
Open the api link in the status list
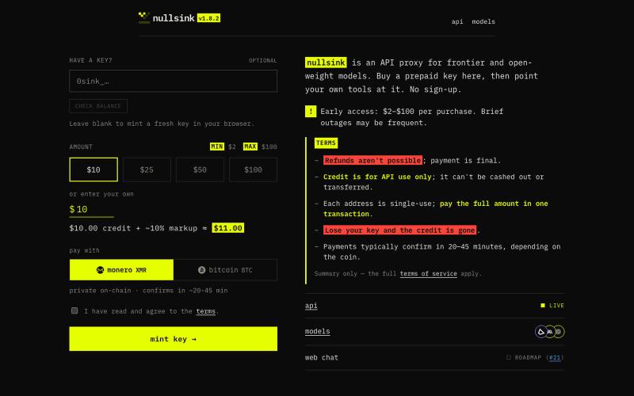coord(311,306)
